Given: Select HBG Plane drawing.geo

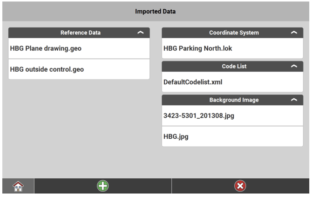Looking at the screenshot, I should point(79,48).
